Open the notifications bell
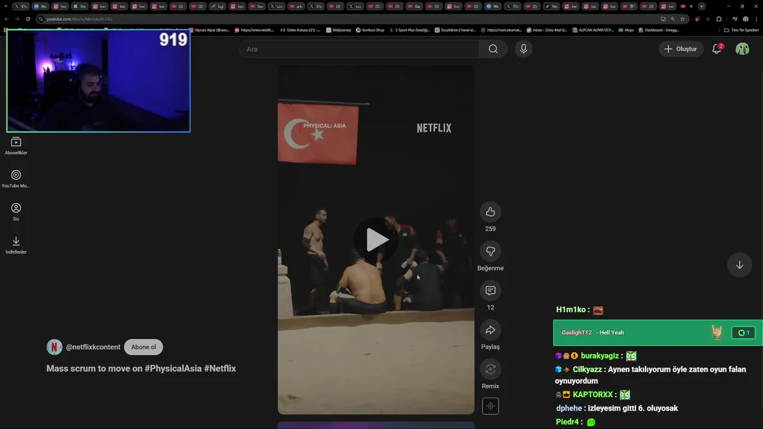 717,49
